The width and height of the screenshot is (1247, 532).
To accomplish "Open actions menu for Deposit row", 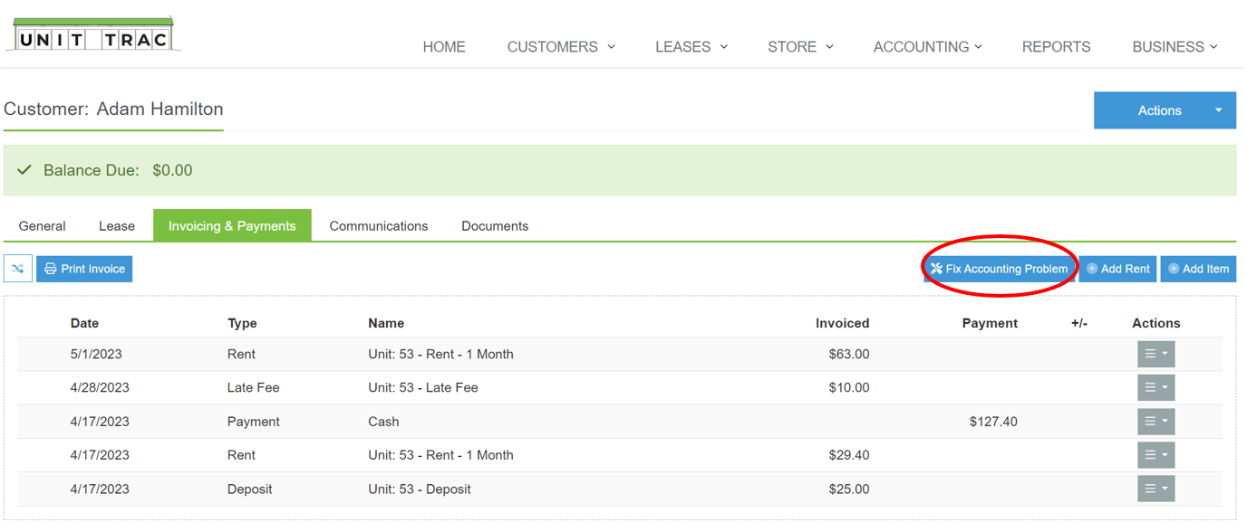I will (x=1156, y=489).
